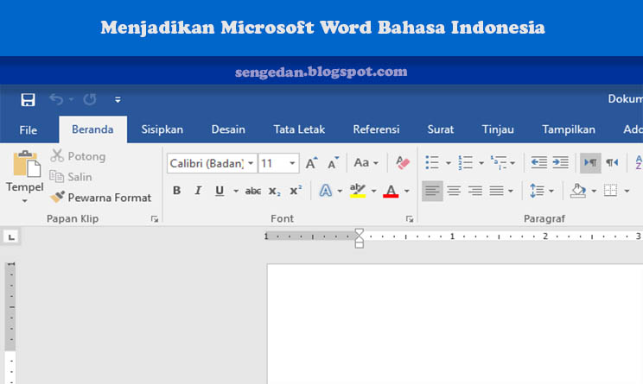The image size is (643, 384).
Task: Toggle left-to-right text direction
Action: [x=590, y=162]
